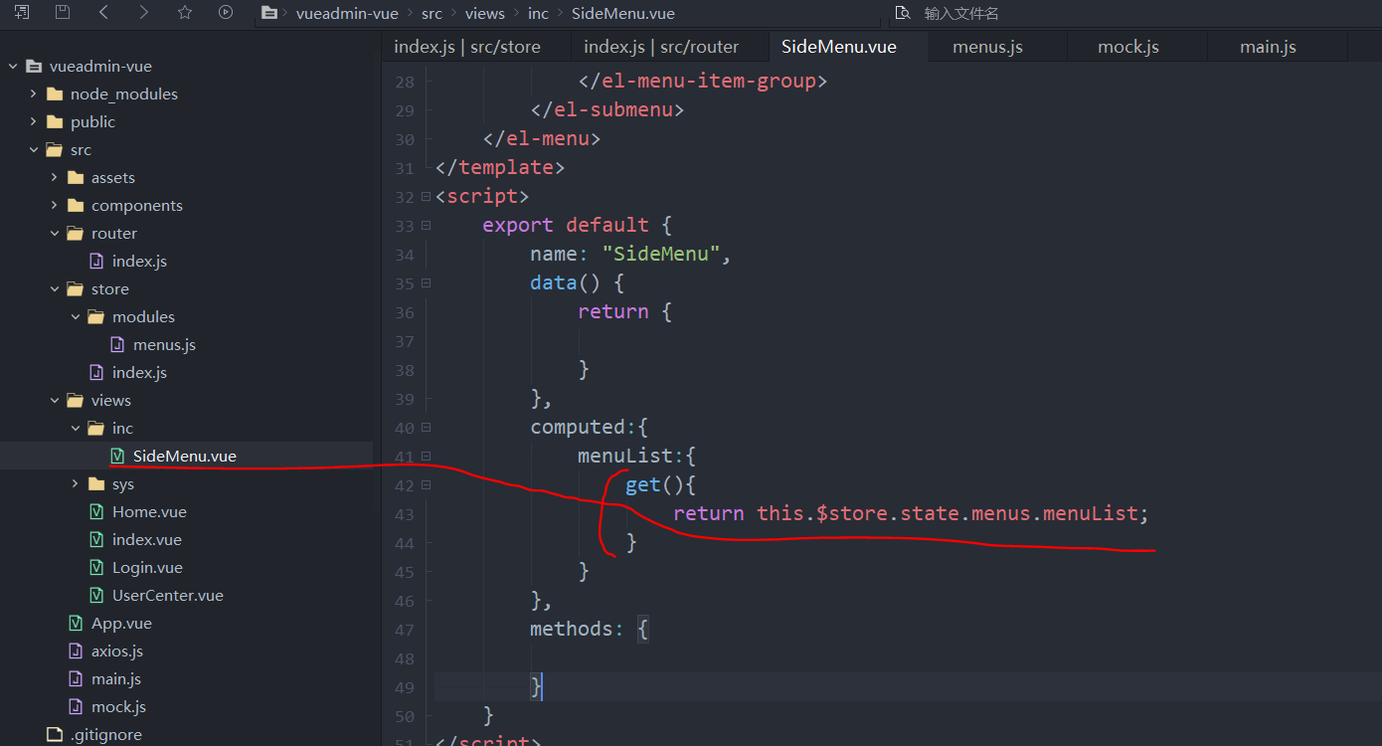The width and height of the screenshot is (1382, 746).
Task: Click the Vue file icon of Home.vue
Action: [96, 512]
